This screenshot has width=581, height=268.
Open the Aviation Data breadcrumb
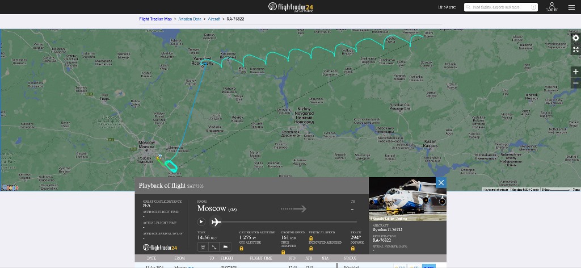tap(190, 19)
